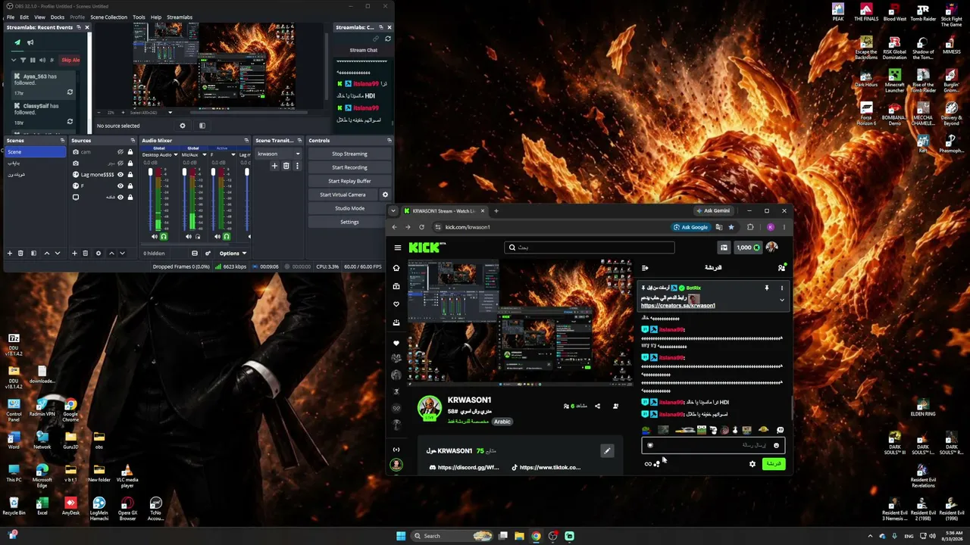The image size is (970, 545).
Task: Collapse the Kick chat panel
Action: click(645, 267)
